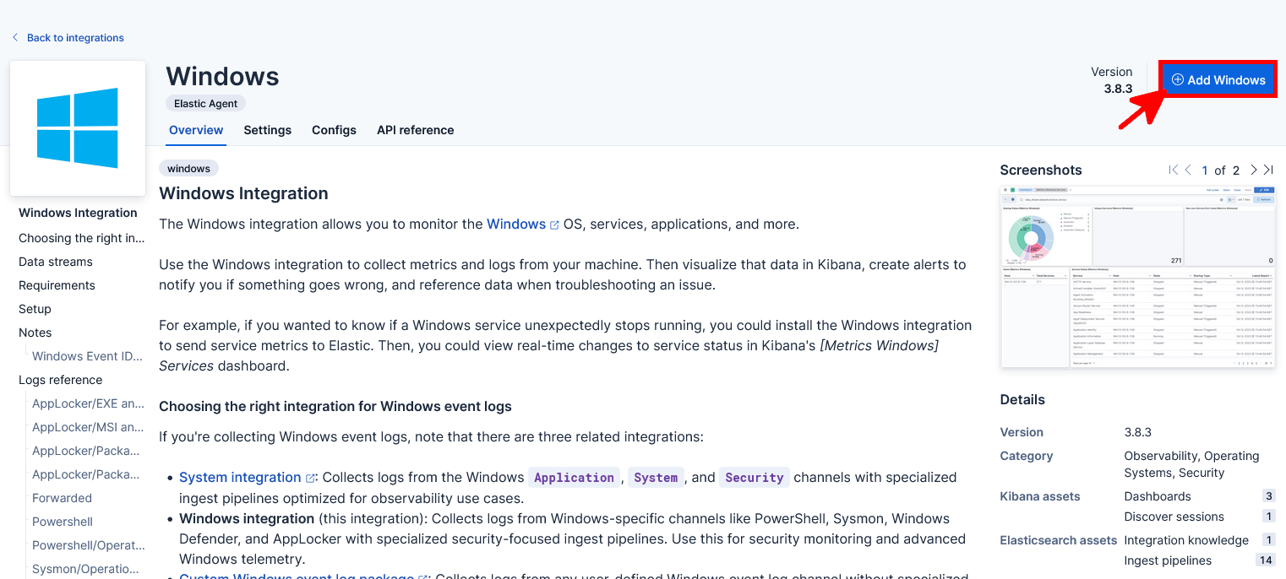
Task: Go to Data streams section
Action: click(56, 262)
